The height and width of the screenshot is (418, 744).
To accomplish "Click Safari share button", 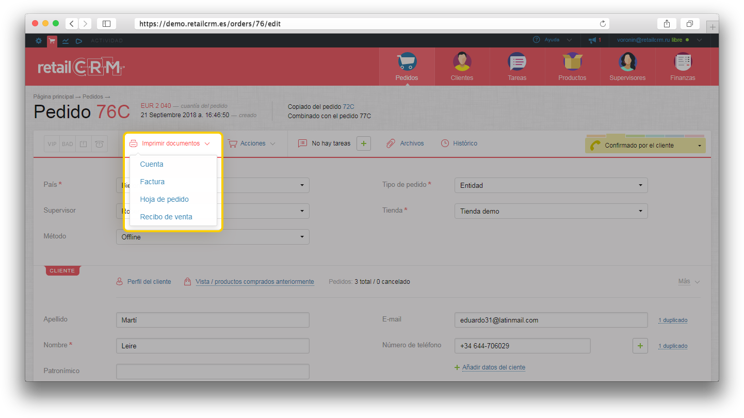I will [x=667, y=24].
